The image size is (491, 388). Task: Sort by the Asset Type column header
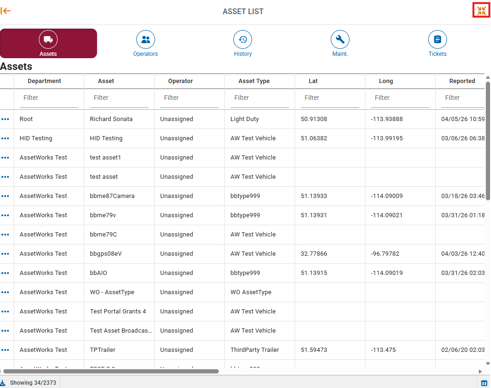(x=254, y=81)
